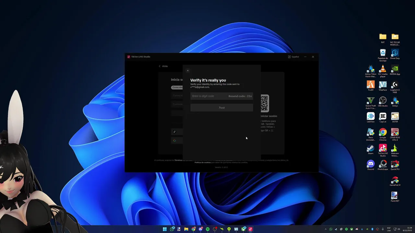Select VLC media player desktop icon

(x=383, y=71)
